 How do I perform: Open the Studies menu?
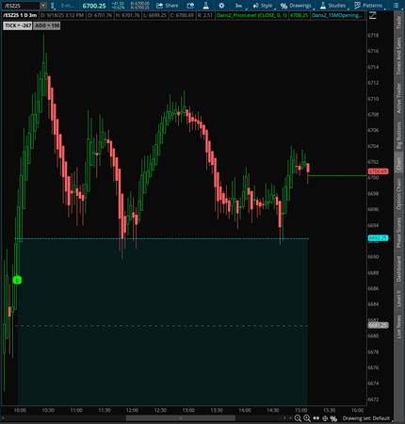click(333, 6)
